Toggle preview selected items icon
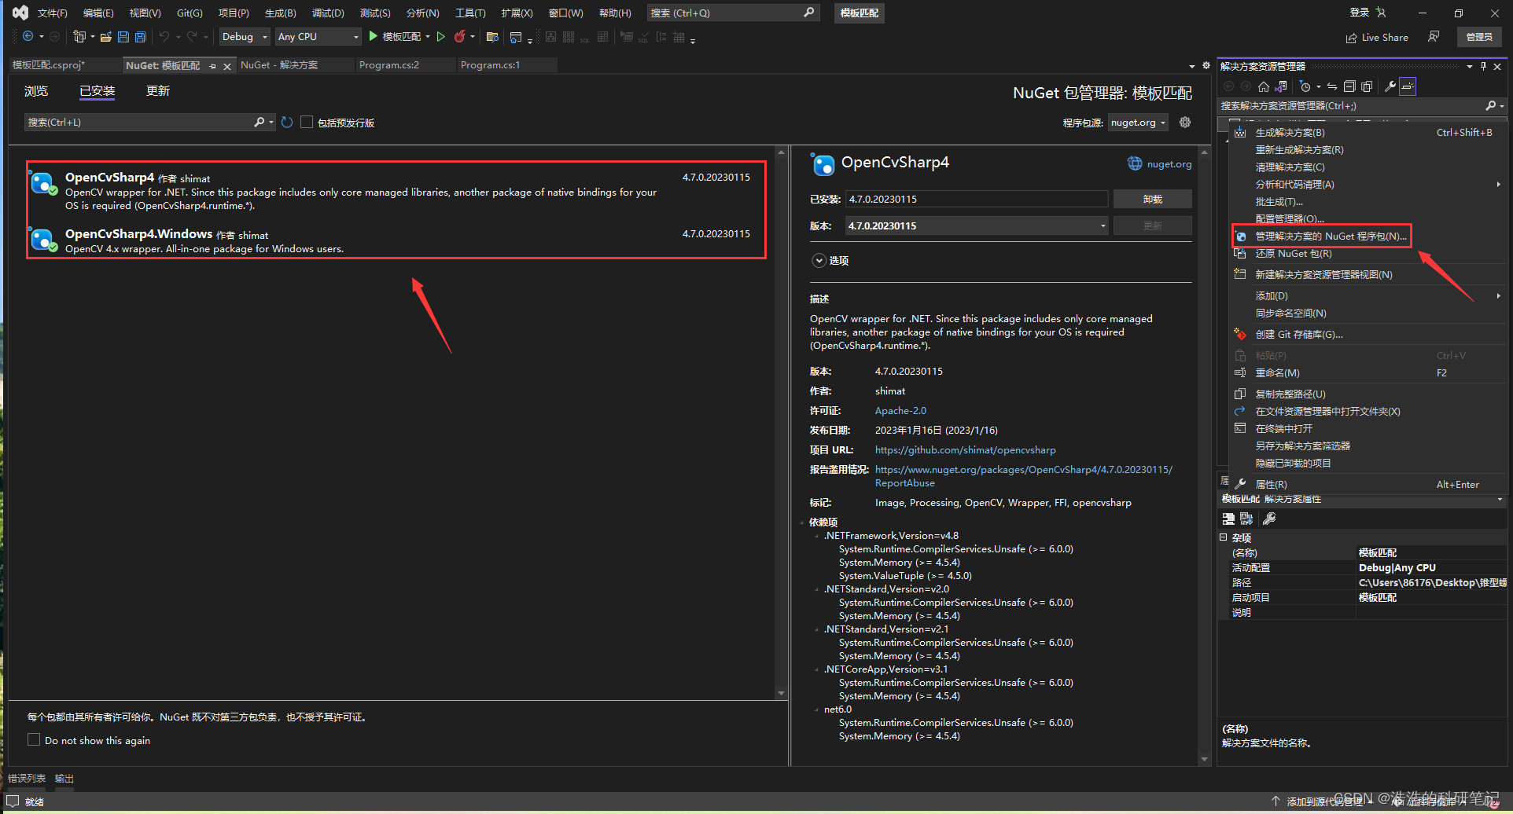 1408,86
